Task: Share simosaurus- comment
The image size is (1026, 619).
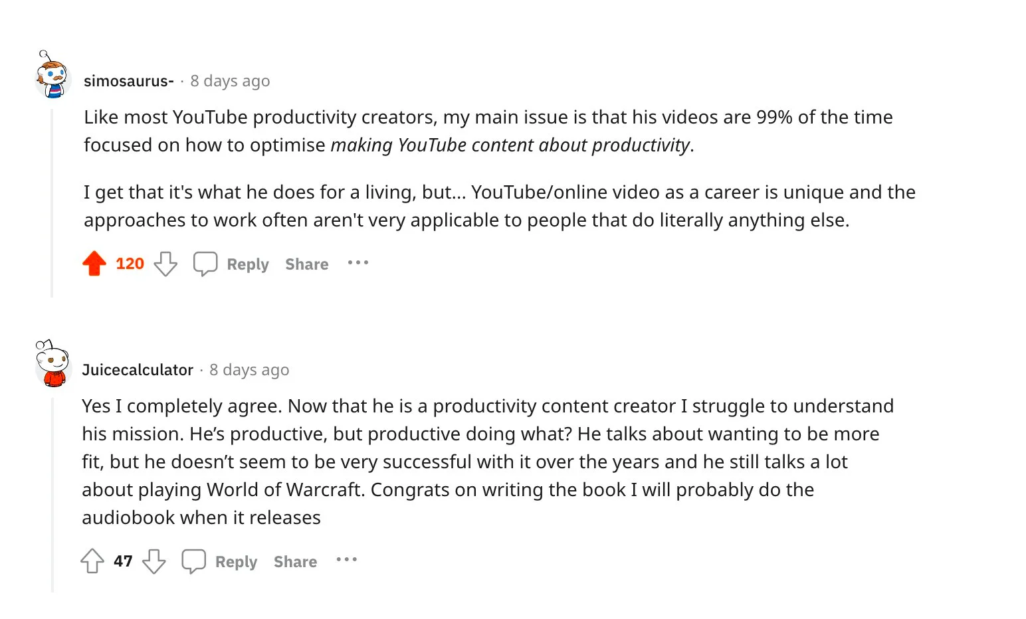Action: click(x=307, y=264)
